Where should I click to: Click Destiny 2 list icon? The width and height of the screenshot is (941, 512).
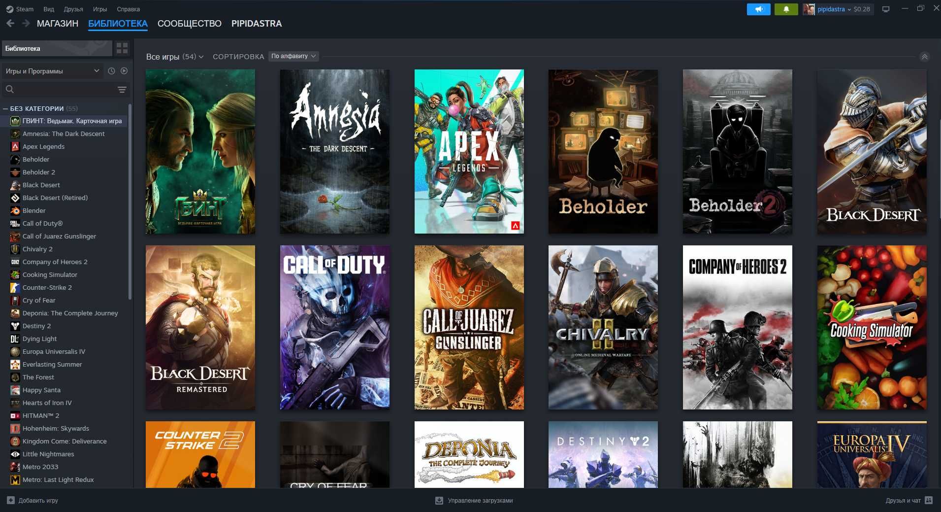(x=15, y=326)
